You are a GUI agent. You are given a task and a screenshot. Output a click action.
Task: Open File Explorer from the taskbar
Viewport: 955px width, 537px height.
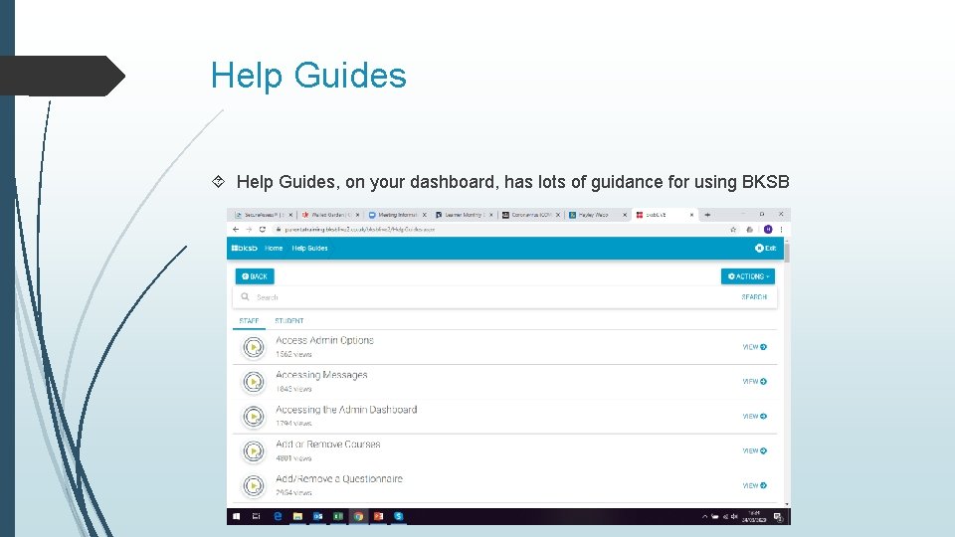[297, 516]
